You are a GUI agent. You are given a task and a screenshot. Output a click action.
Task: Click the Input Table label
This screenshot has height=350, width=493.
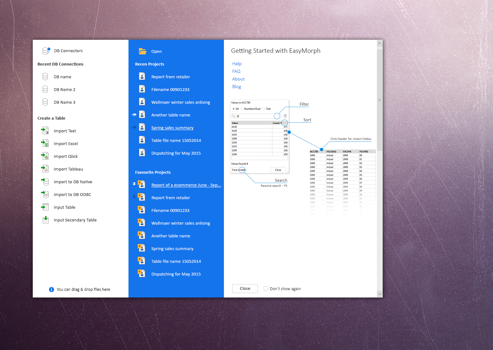point(65,207)
